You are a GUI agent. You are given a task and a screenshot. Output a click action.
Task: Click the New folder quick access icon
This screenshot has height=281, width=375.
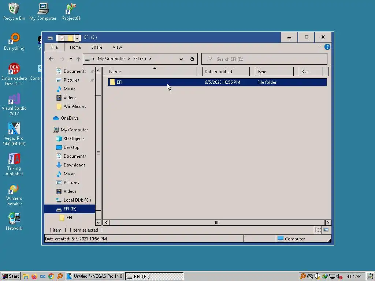click(x=70, y=38)
